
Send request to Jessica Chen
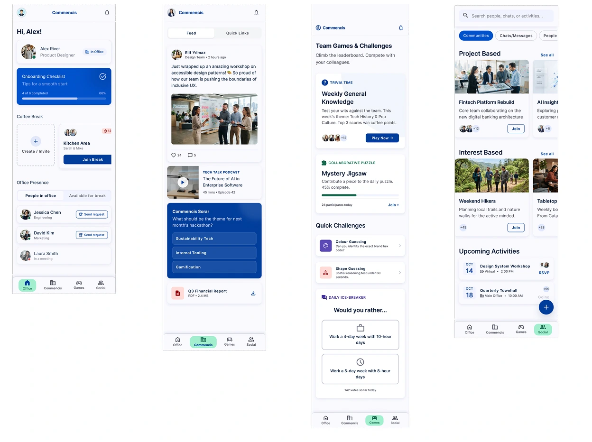click(92, 214)
